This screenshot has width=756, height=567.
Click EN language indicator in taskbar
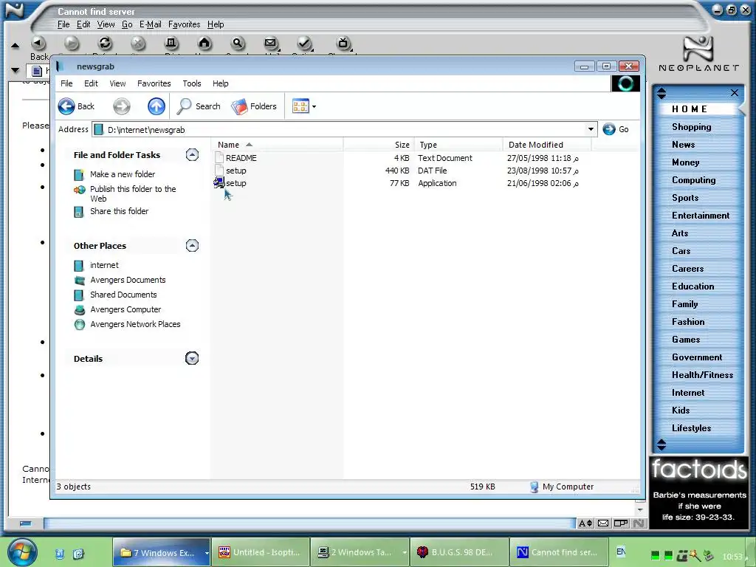pyautogui.click(x=621, y=551)
